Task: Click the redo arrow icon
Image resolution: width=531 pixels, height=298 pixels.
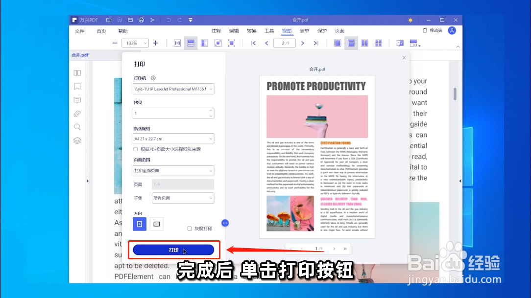Action: (x=179, y=20)
